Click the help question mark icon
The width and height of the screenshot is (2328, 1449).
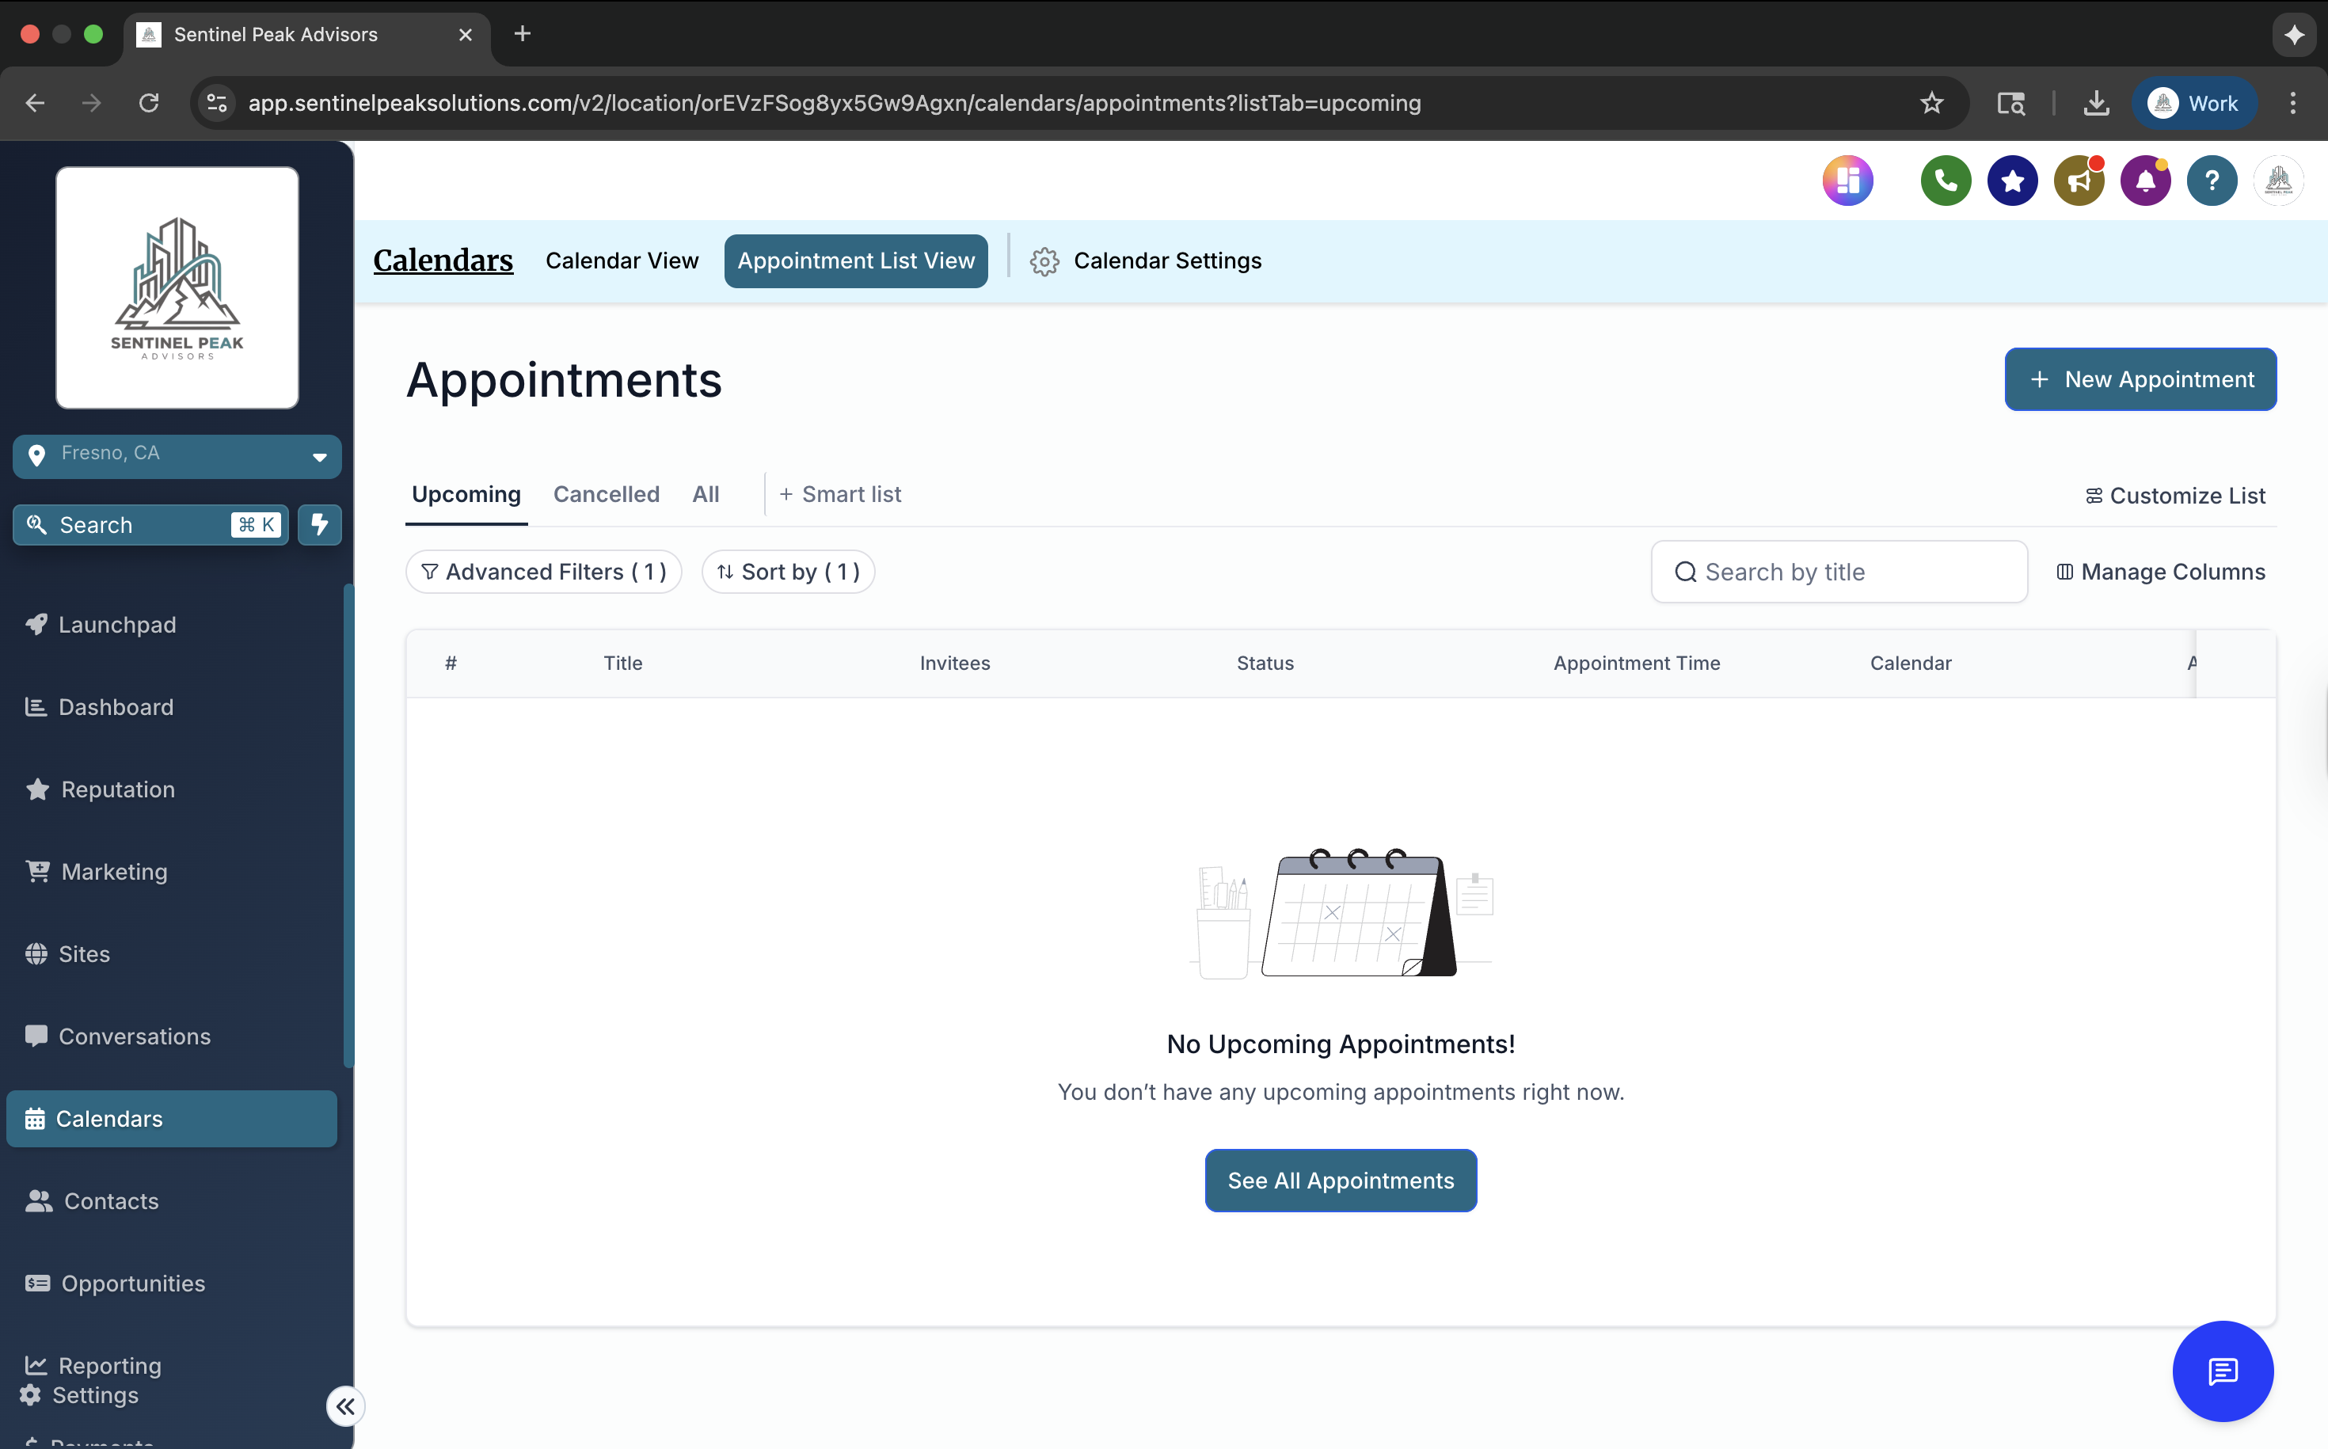[2212, 181]
